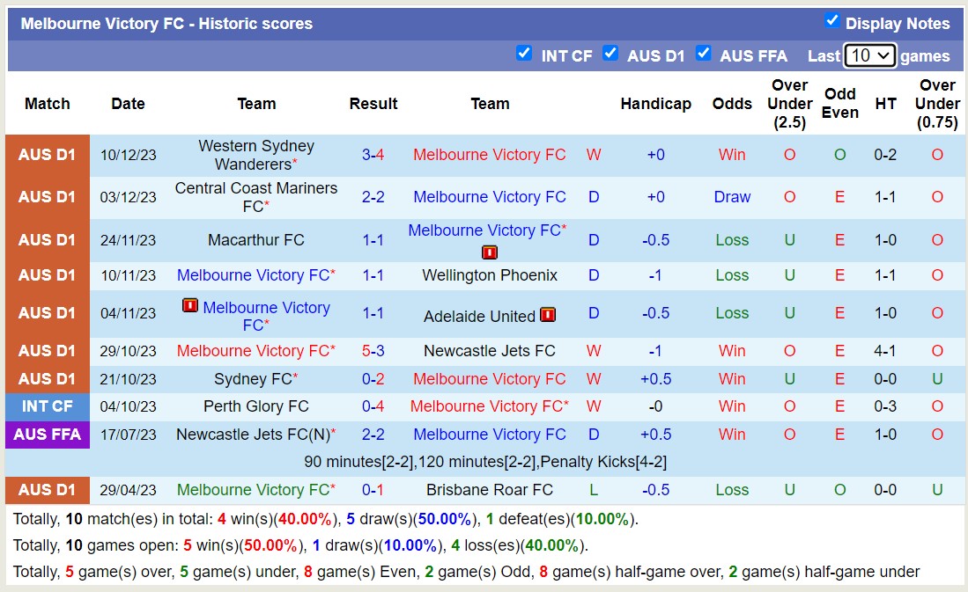968x592 pixels.
Task: Select the Melbourne Victory FC link in the 10/12/23 row
Action: (490, 154)
